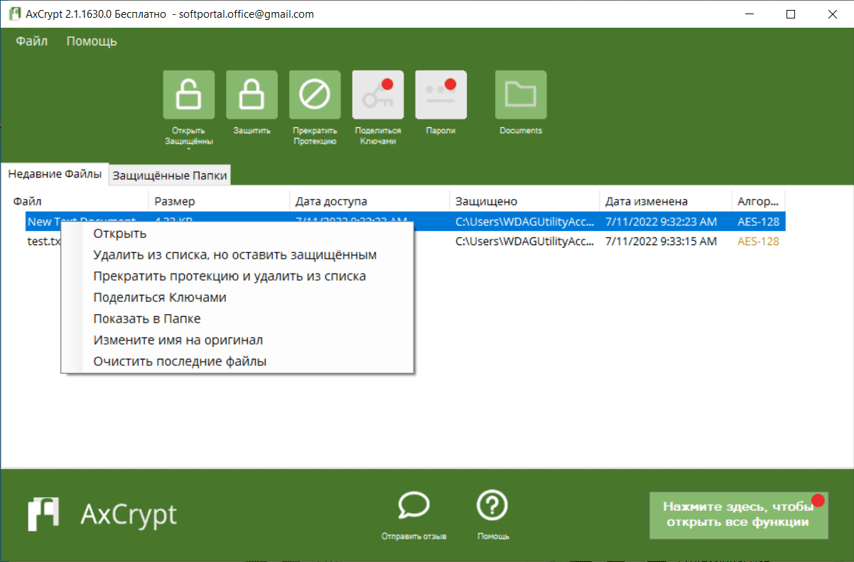Sort by Дата доступа column header
This screenshot has height=562, width=854.
pyautogui.click(x=369, y=201)
